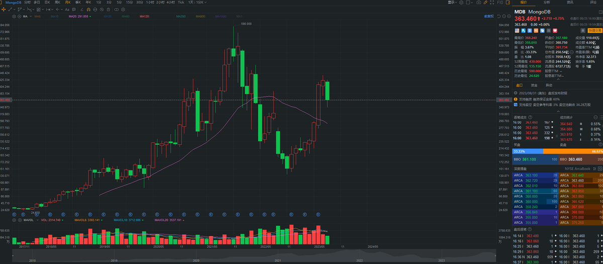
Task: Toggle the MA10 moving average label
Action: coord(55,16)
